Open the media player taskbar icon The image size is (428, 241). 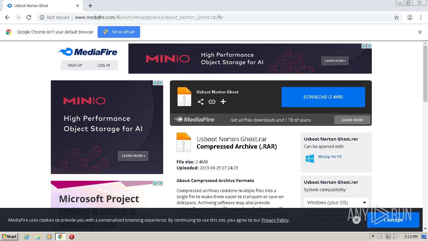49,237
